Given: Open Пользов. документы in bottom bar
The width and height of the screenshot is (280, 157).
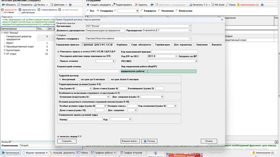Looking at the screenshot, I should (x=62, y=153).
